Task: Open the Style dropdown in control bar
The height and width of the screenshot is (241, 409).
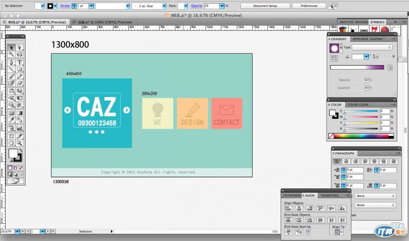Action: point(185,6)
